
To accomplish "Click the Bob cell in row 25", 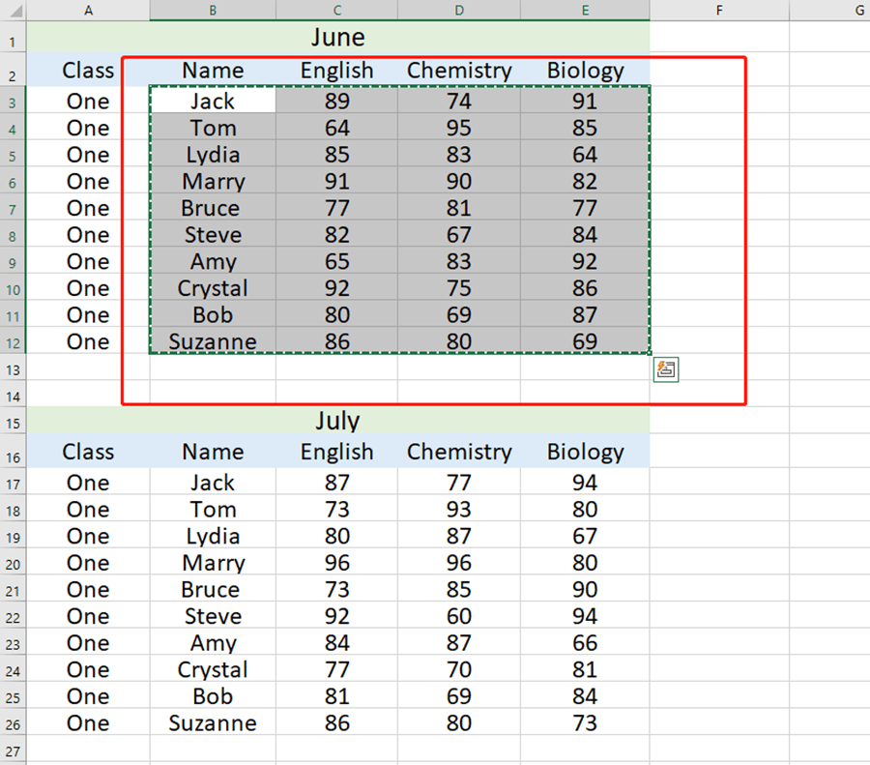I will pos(213,695).
